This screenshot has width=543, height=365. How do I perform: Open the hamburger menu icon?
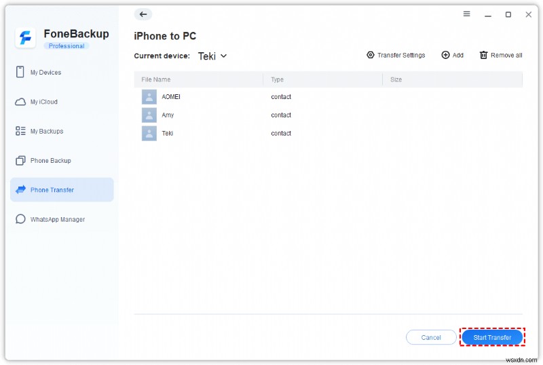tap(466, 14)
